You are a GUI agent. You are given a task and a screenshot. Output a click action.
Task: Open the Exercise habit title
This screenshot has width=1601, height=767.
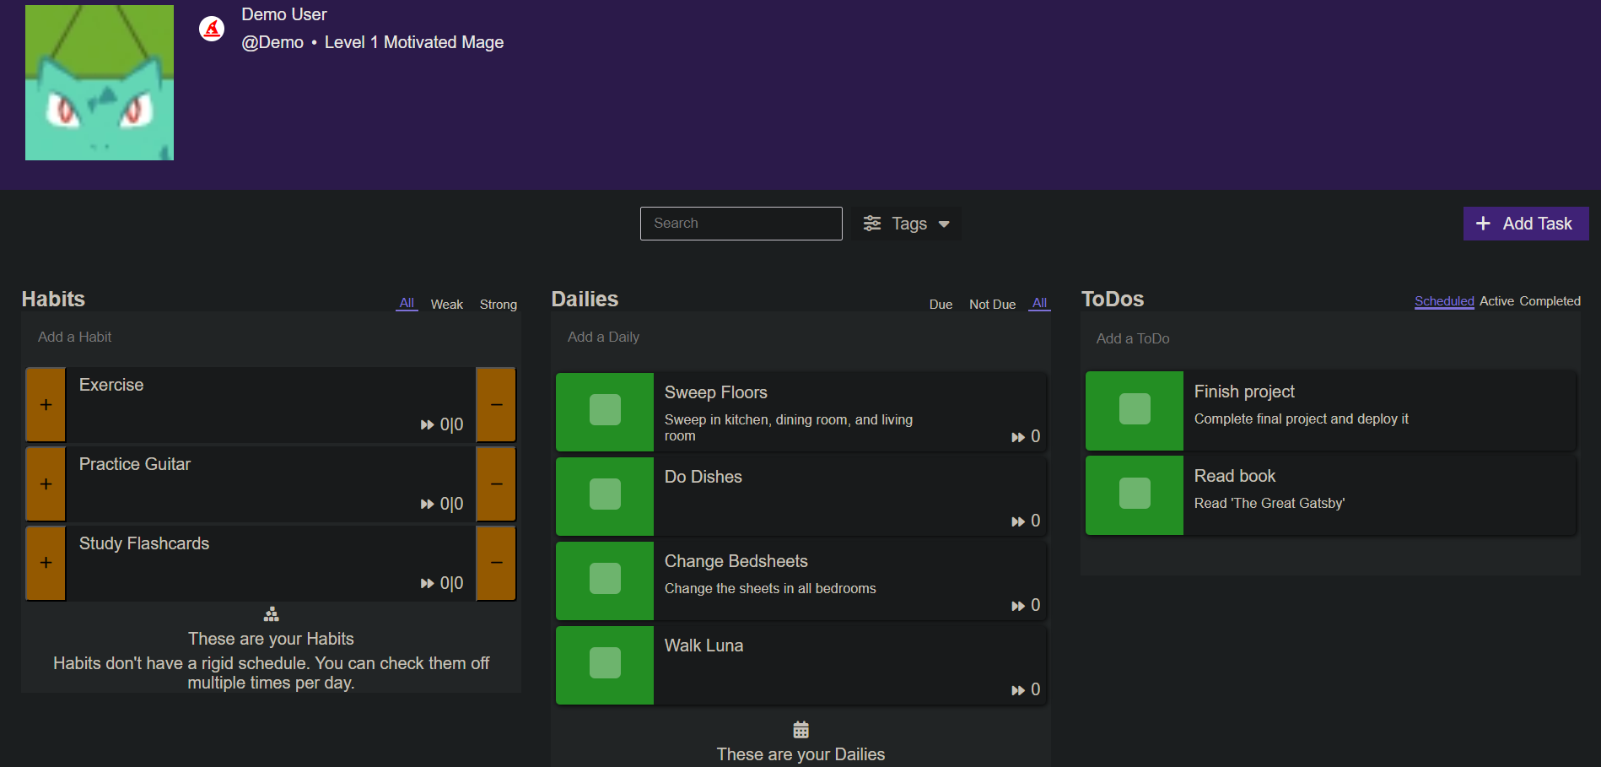(x=111, y=385)
